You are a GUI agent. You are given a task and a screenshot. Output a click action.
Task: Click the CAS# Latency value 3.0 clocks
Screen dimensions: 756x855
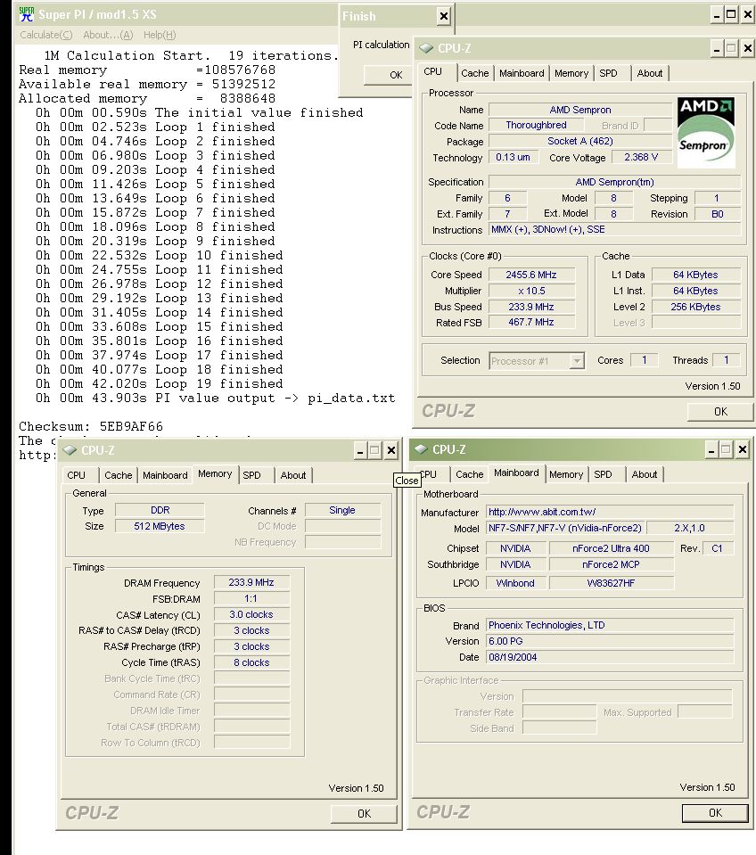pos(251,614)
